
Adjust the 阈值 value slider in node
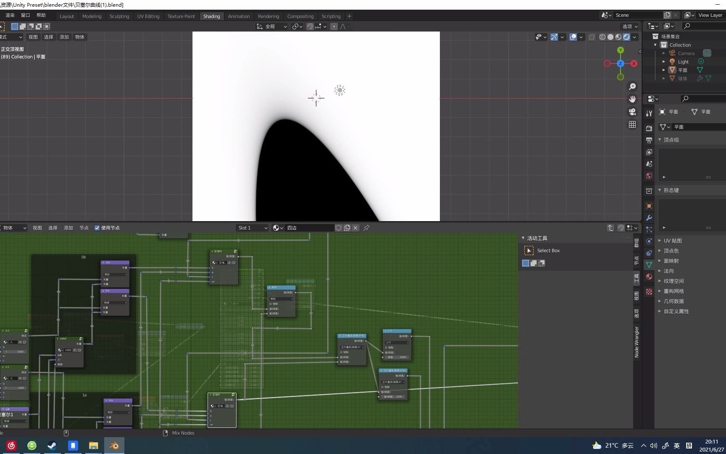(397, 357)
